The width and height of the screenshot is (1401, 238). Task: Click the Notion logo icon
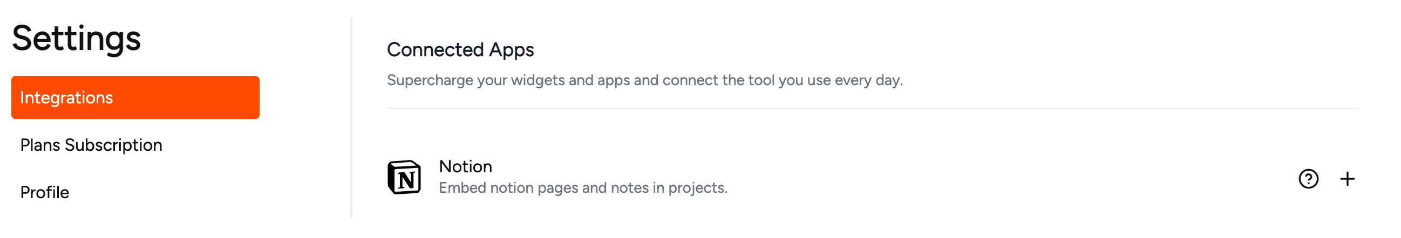tap(404, 177)
